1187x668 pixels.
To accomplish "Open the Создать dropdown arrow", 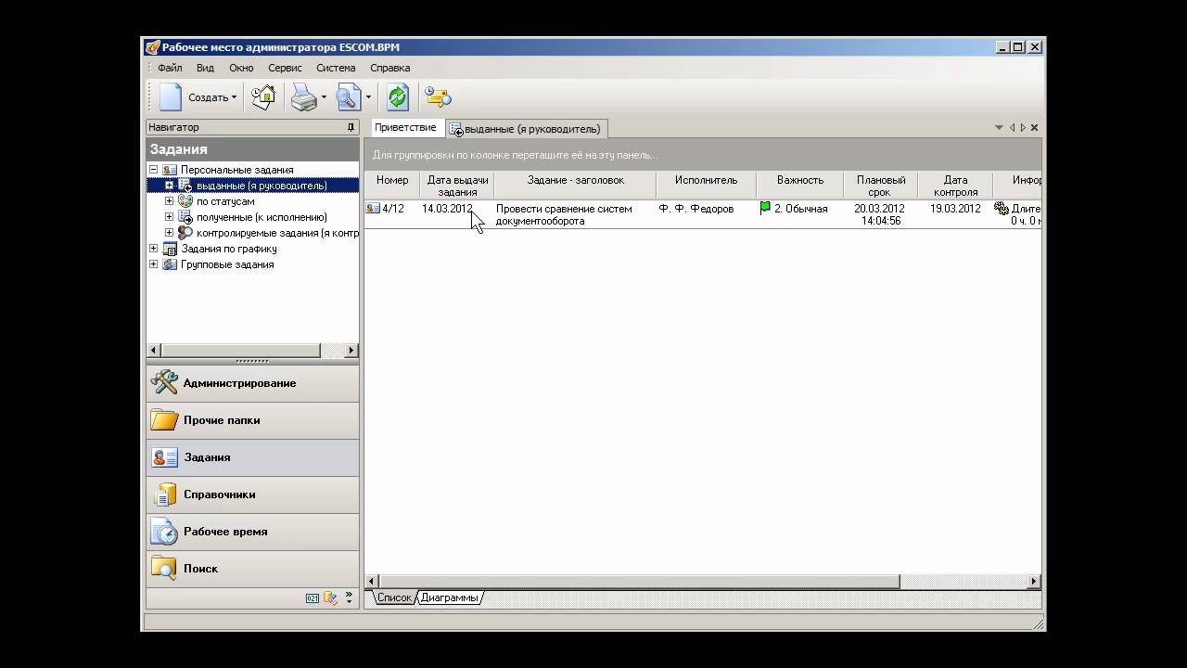I will (234, 97).
